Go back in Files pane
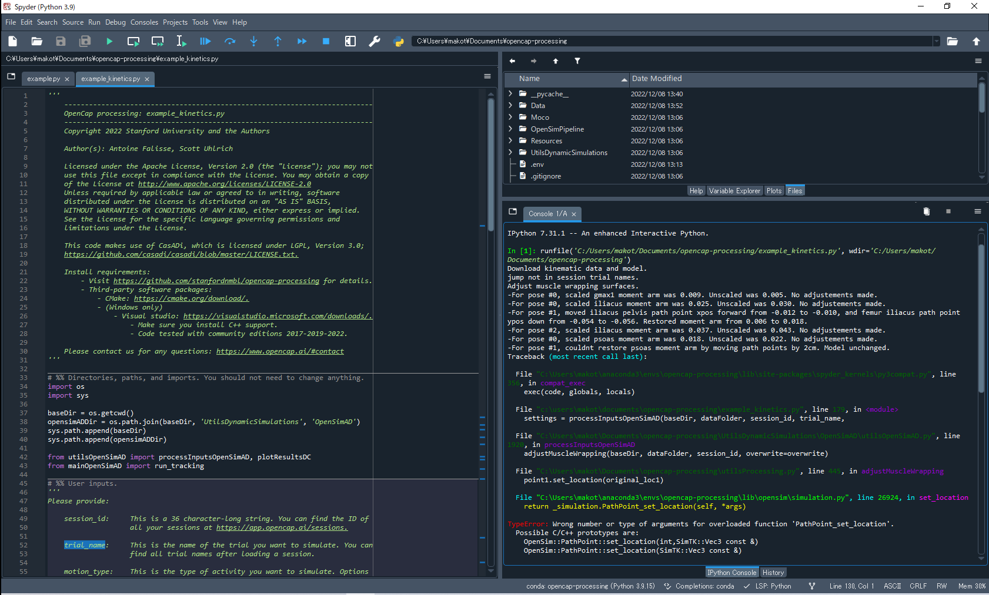989x595 pixels. point(512,61)
